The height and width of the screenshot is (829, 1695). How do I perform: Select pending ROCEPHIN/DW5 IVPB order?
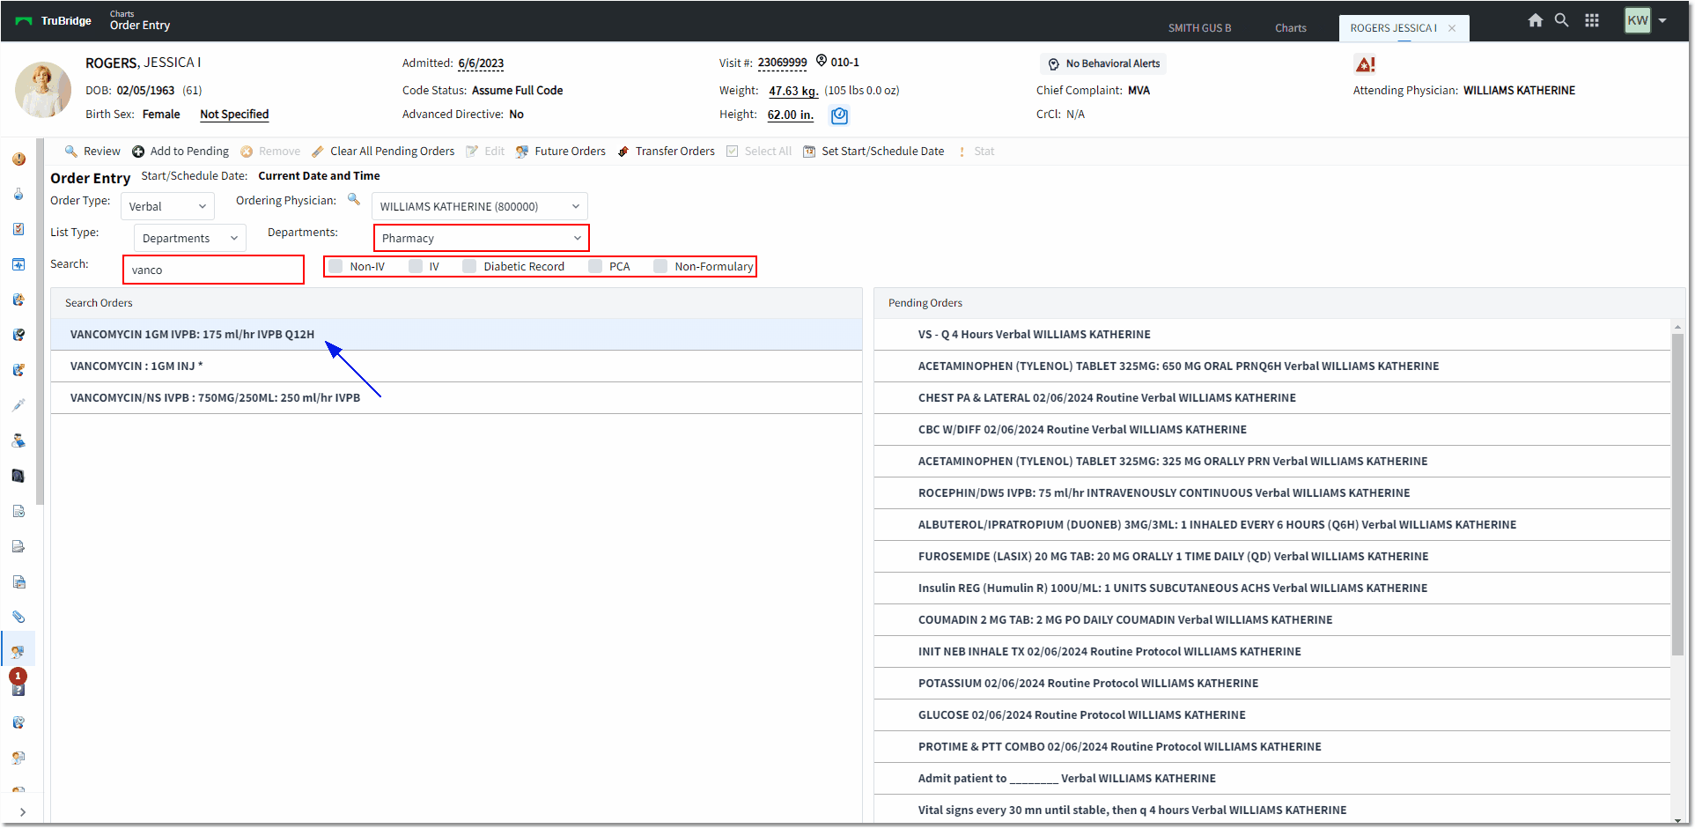coord(1272,493)
